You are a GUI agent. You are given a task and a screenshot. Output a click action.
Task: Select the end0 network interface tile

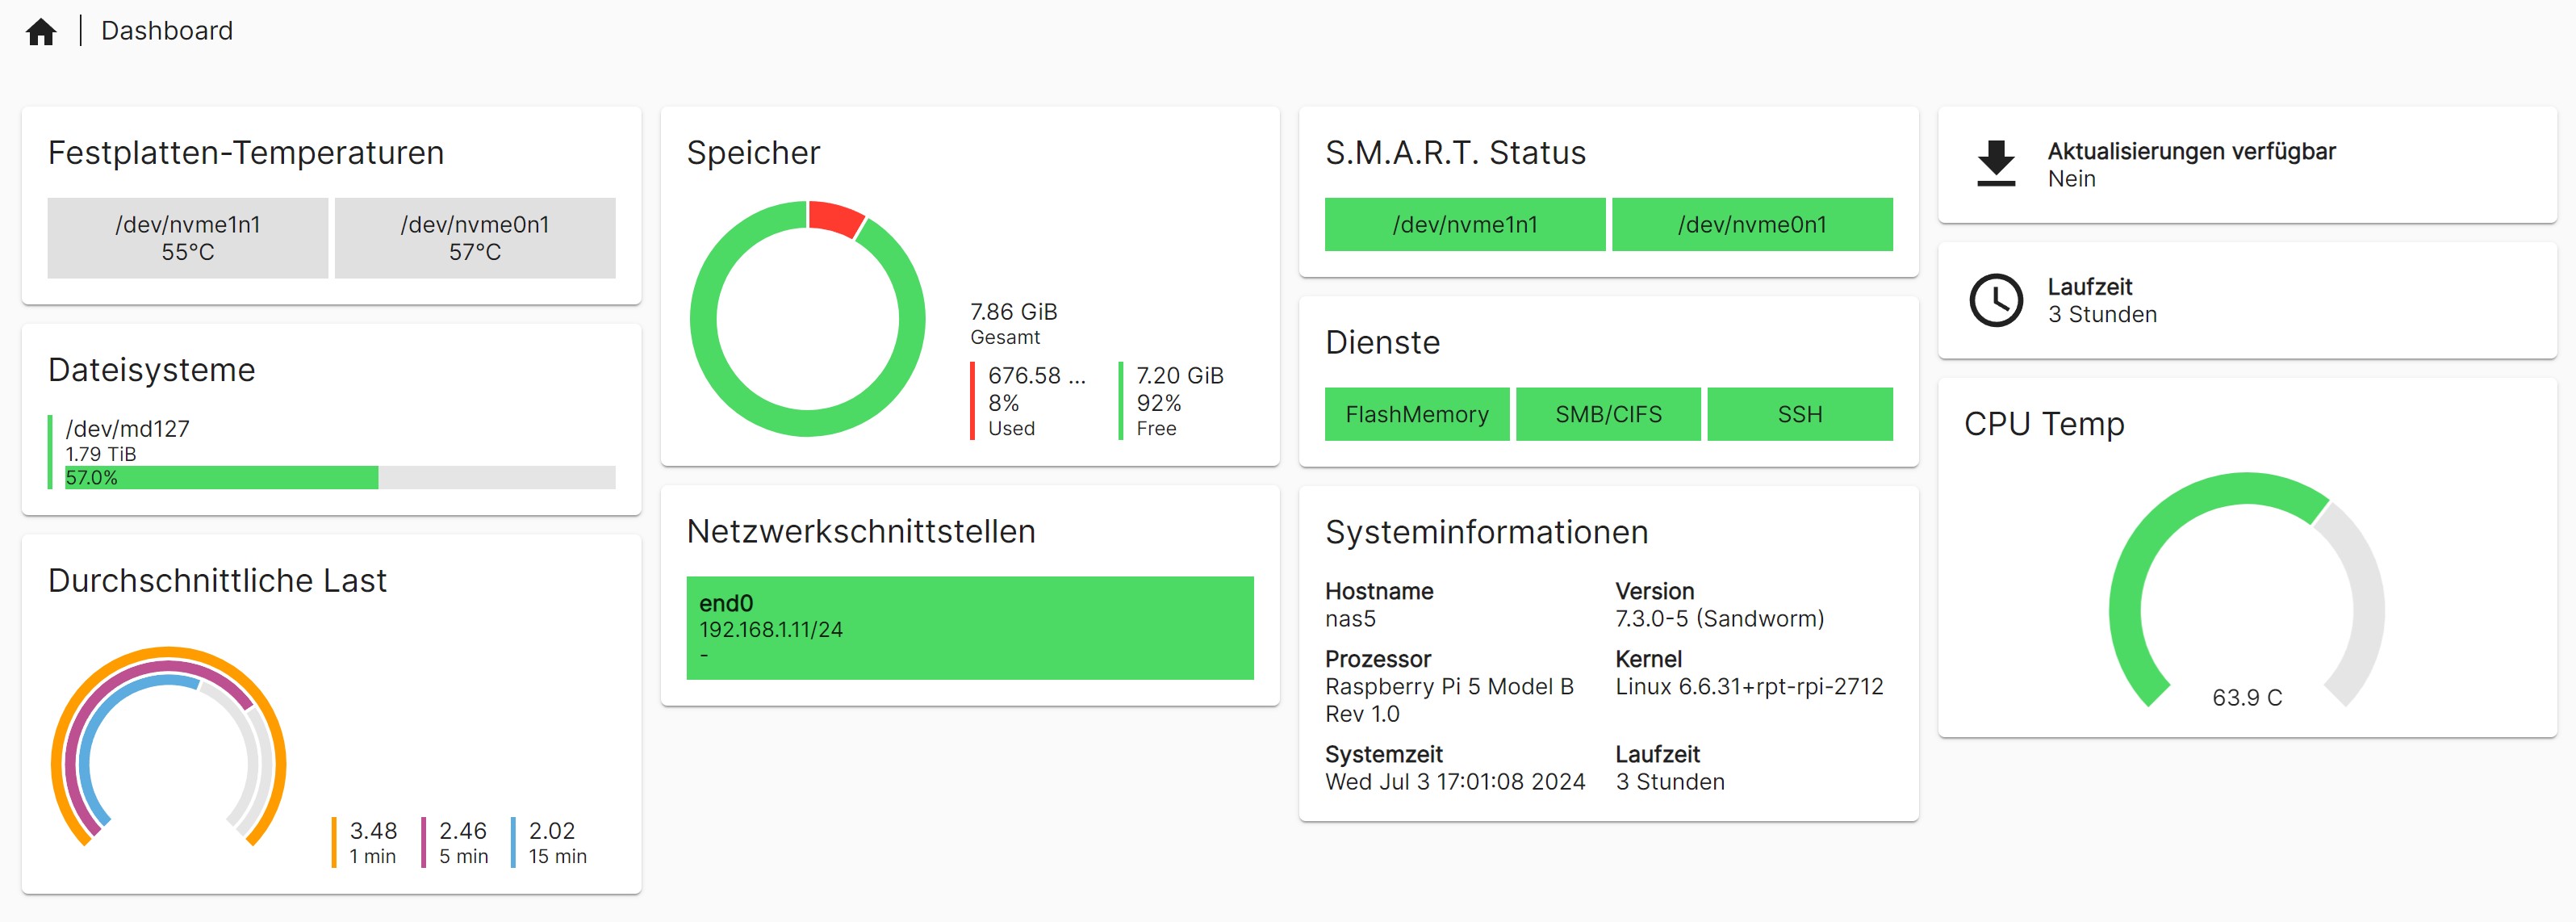click(x=970, y=628)
